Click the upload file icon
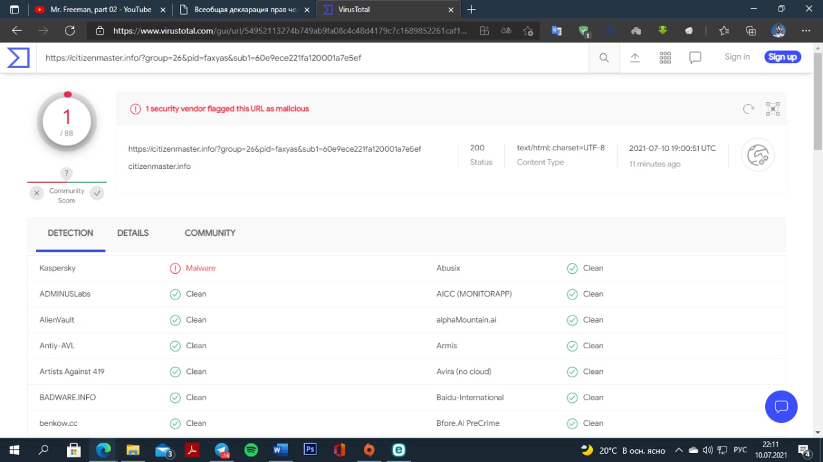This screenshot has width=823, height=462. coord(635,57)
